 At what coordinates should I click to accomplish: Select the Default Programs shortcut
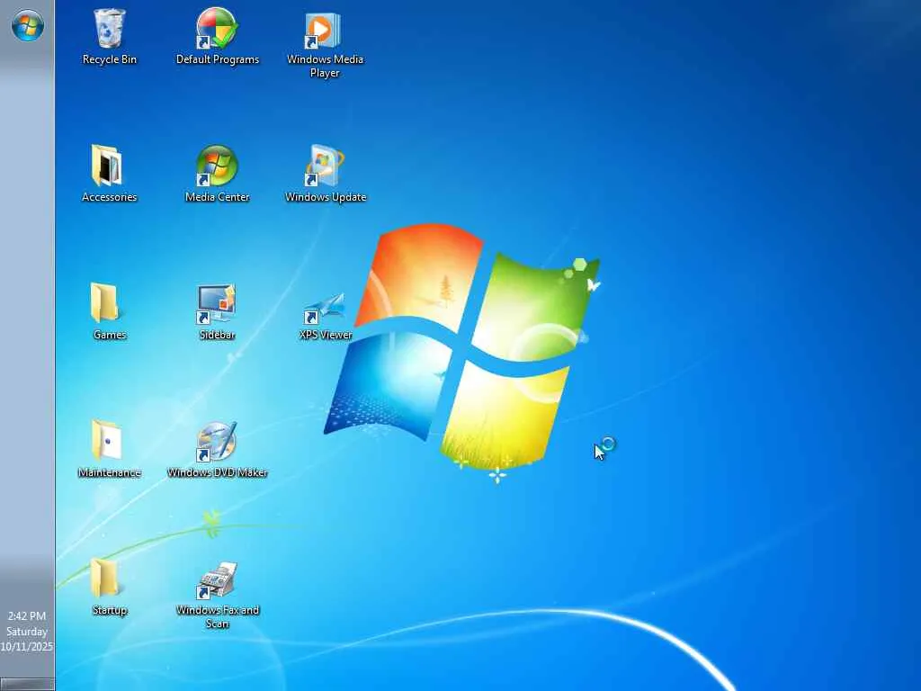(x=218, y=37)
